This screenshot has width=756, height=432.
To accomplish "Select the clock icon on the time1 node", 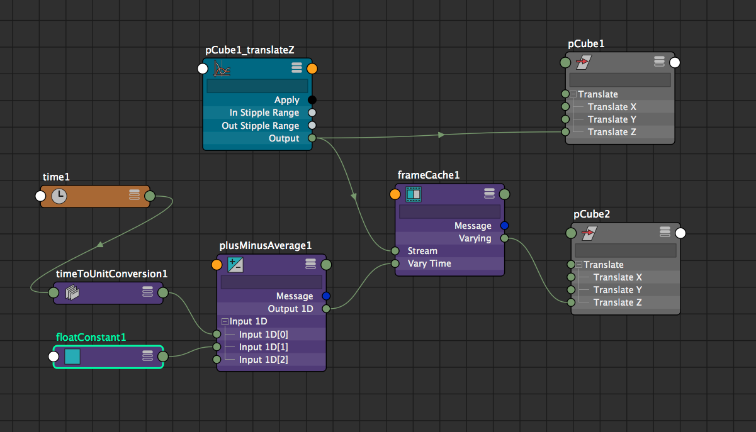I will 58,196.
